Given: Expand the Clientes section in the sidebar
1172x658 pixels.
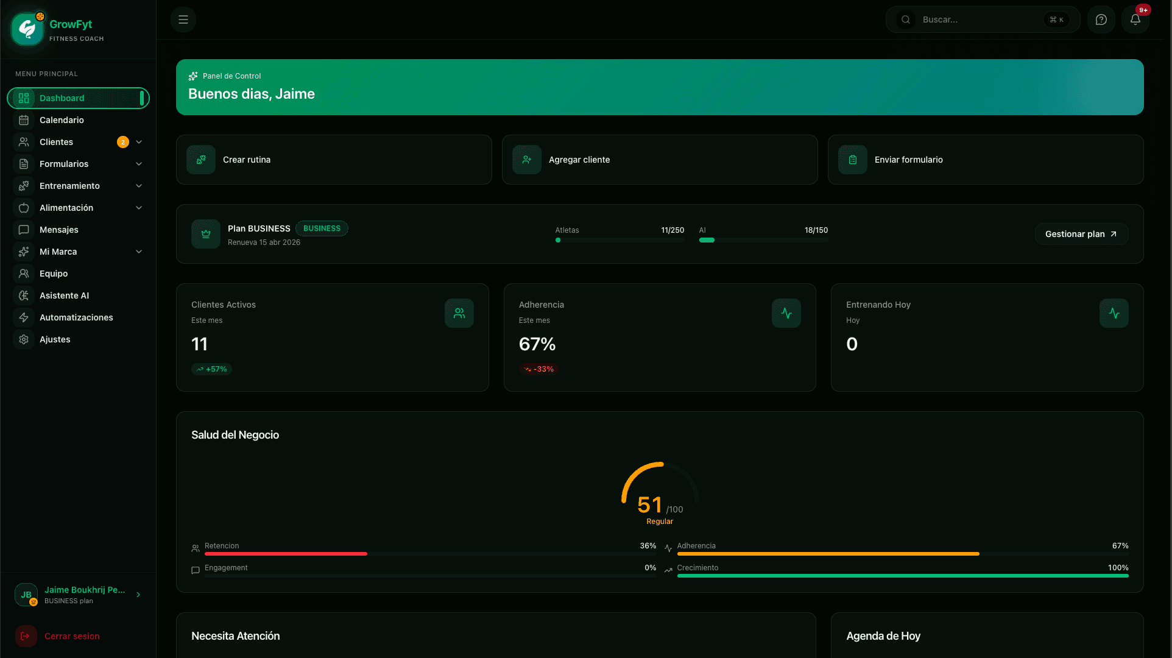Looking at the screenshot, I should [x=139, y=142].
